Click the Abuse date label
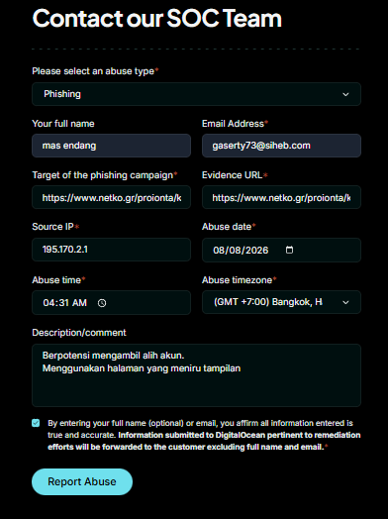This screenshot has height=519, width=388. click(229, 227)
